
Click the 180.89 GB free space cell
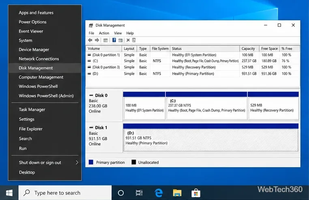269,61
